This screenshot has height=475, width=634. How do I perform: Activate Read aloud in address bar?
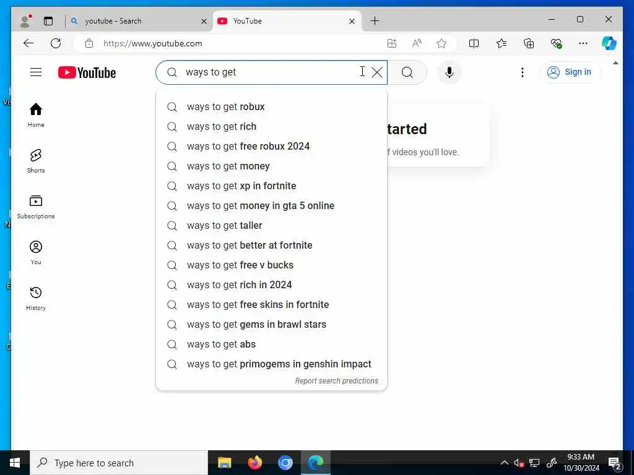pos(417,43)
